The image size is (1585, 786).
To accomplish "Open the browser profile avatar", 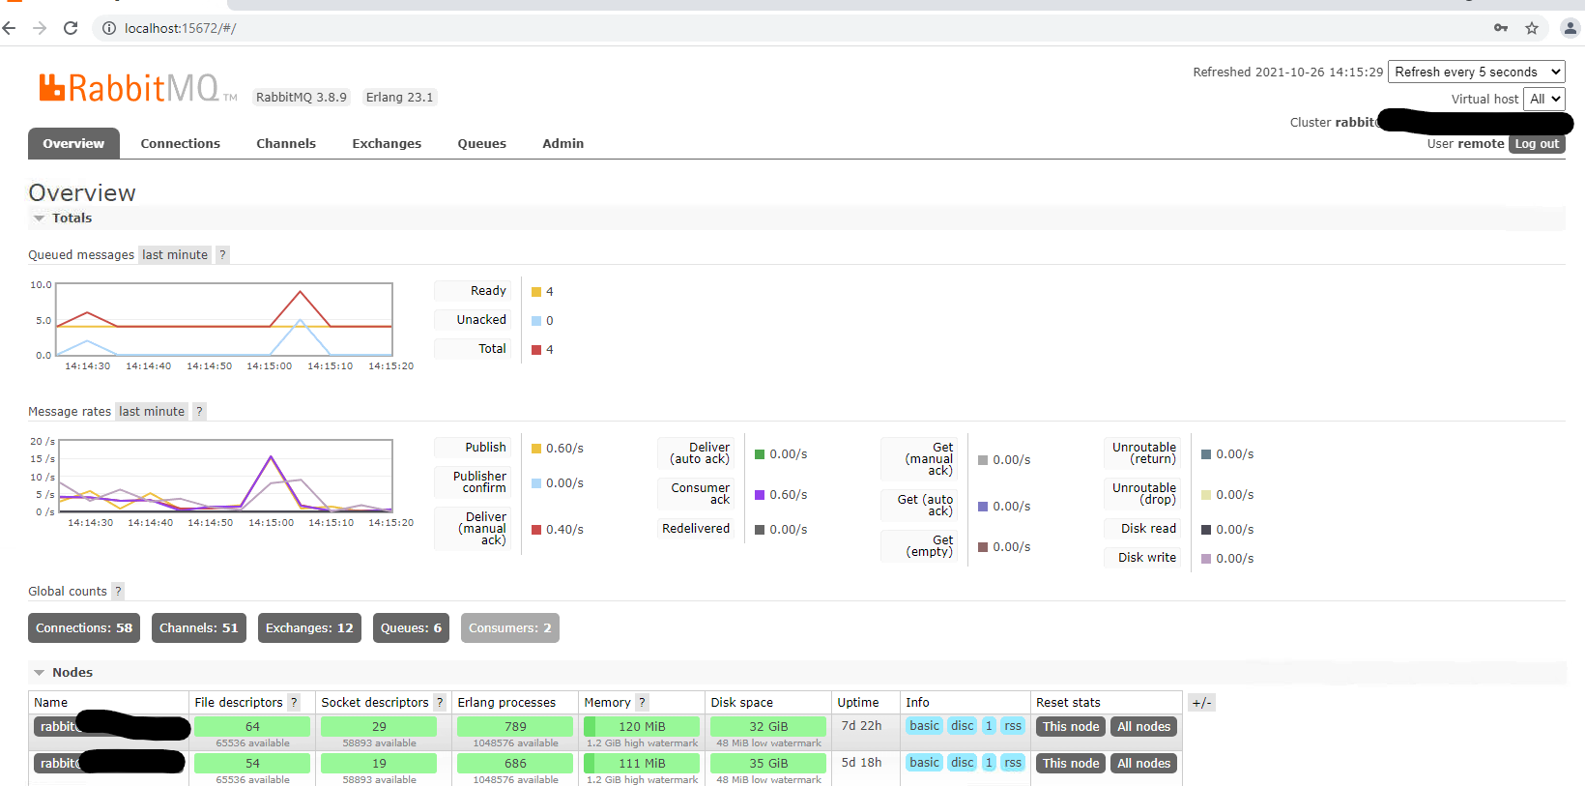I will (1571, 28).
